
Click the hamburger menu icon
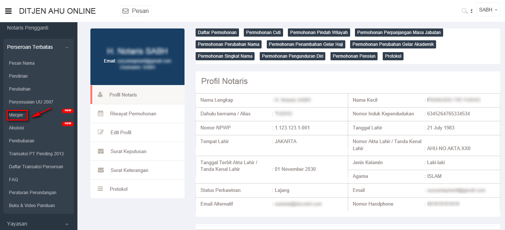tap(8, 11)
